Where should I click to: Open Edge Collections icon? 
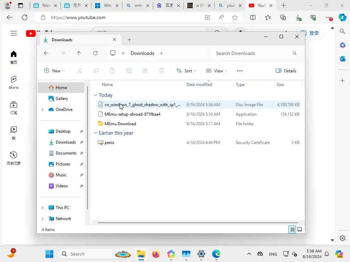283,18
